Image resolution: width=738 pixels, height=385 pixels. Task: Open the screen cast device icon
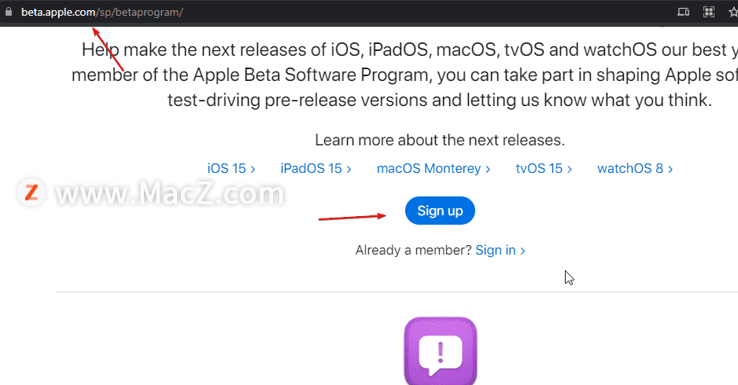coord(684,13)
